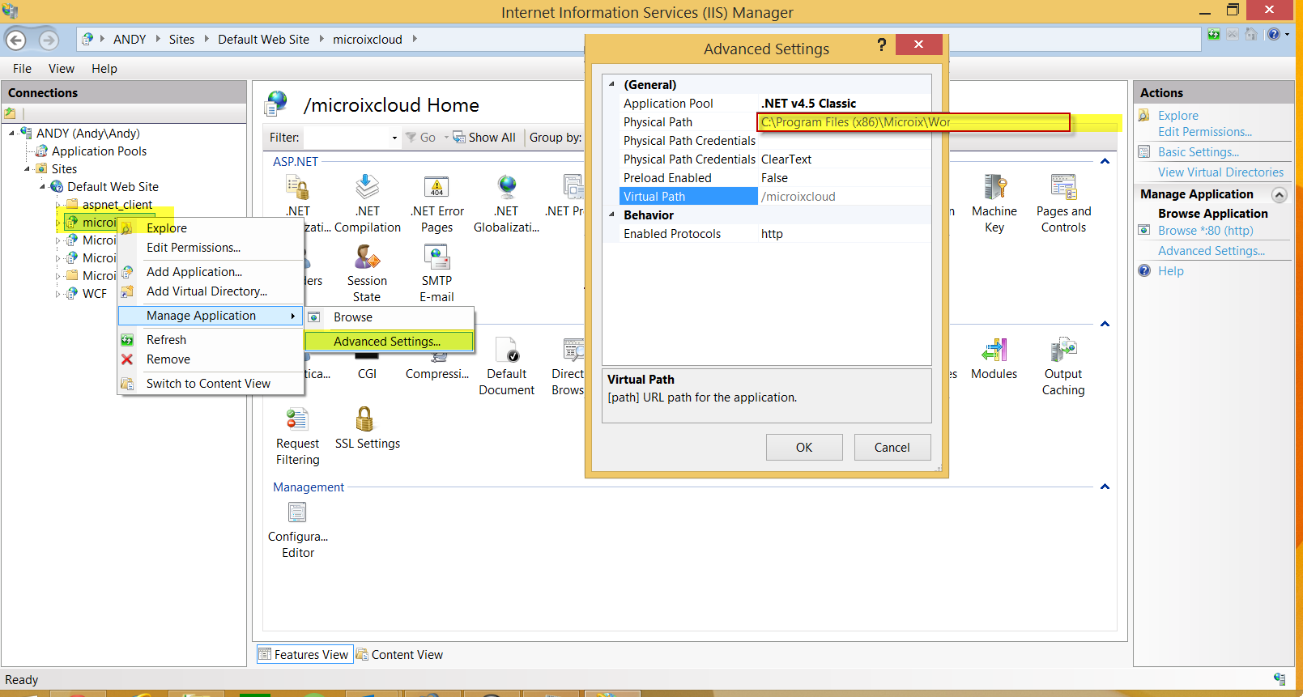Click the Basic Settings link
Image resolution: width=1303 pixels, height=697 pixels.
[1198, 152]
